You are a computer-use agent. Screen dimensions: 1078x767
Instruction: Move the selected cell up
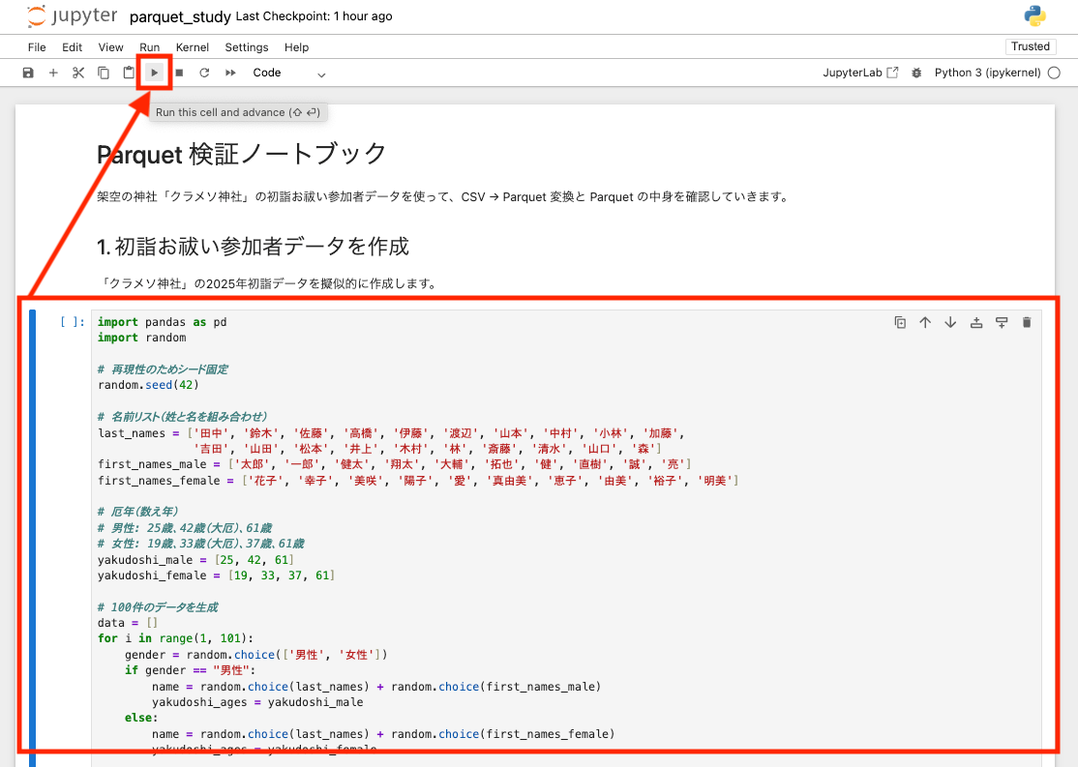coord(926,322)
